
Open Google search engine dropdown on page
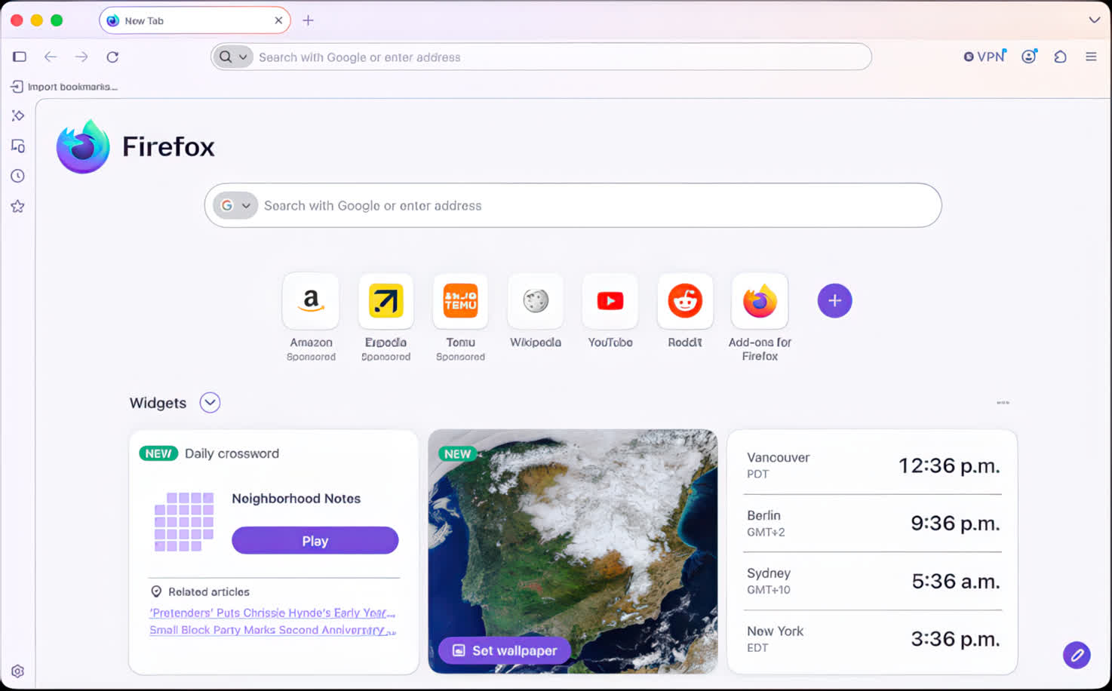[235, 205]
